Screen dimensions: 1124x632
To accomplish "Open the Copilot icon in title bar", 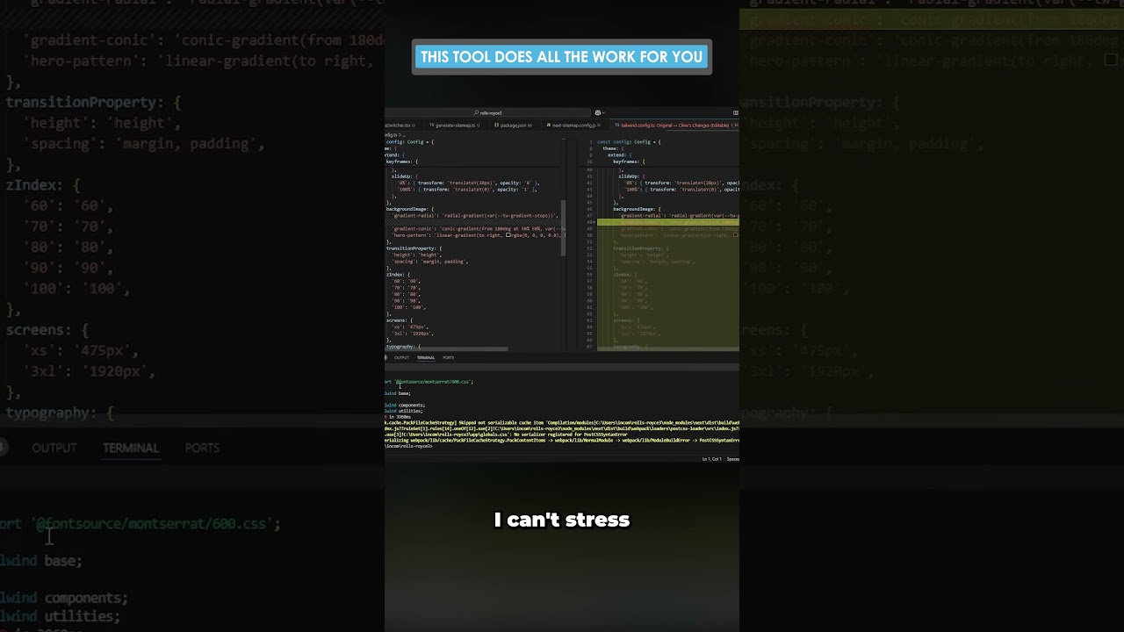I will [x=597, y=112].
